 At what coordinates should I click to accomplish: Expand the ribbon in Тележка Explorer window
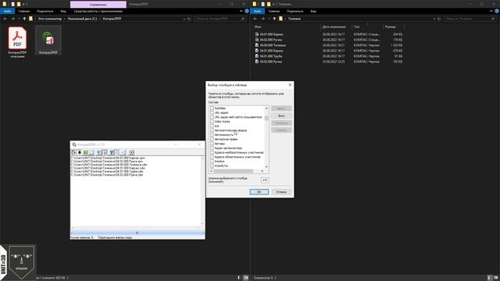pyautogui.click(x=491, y=11)
